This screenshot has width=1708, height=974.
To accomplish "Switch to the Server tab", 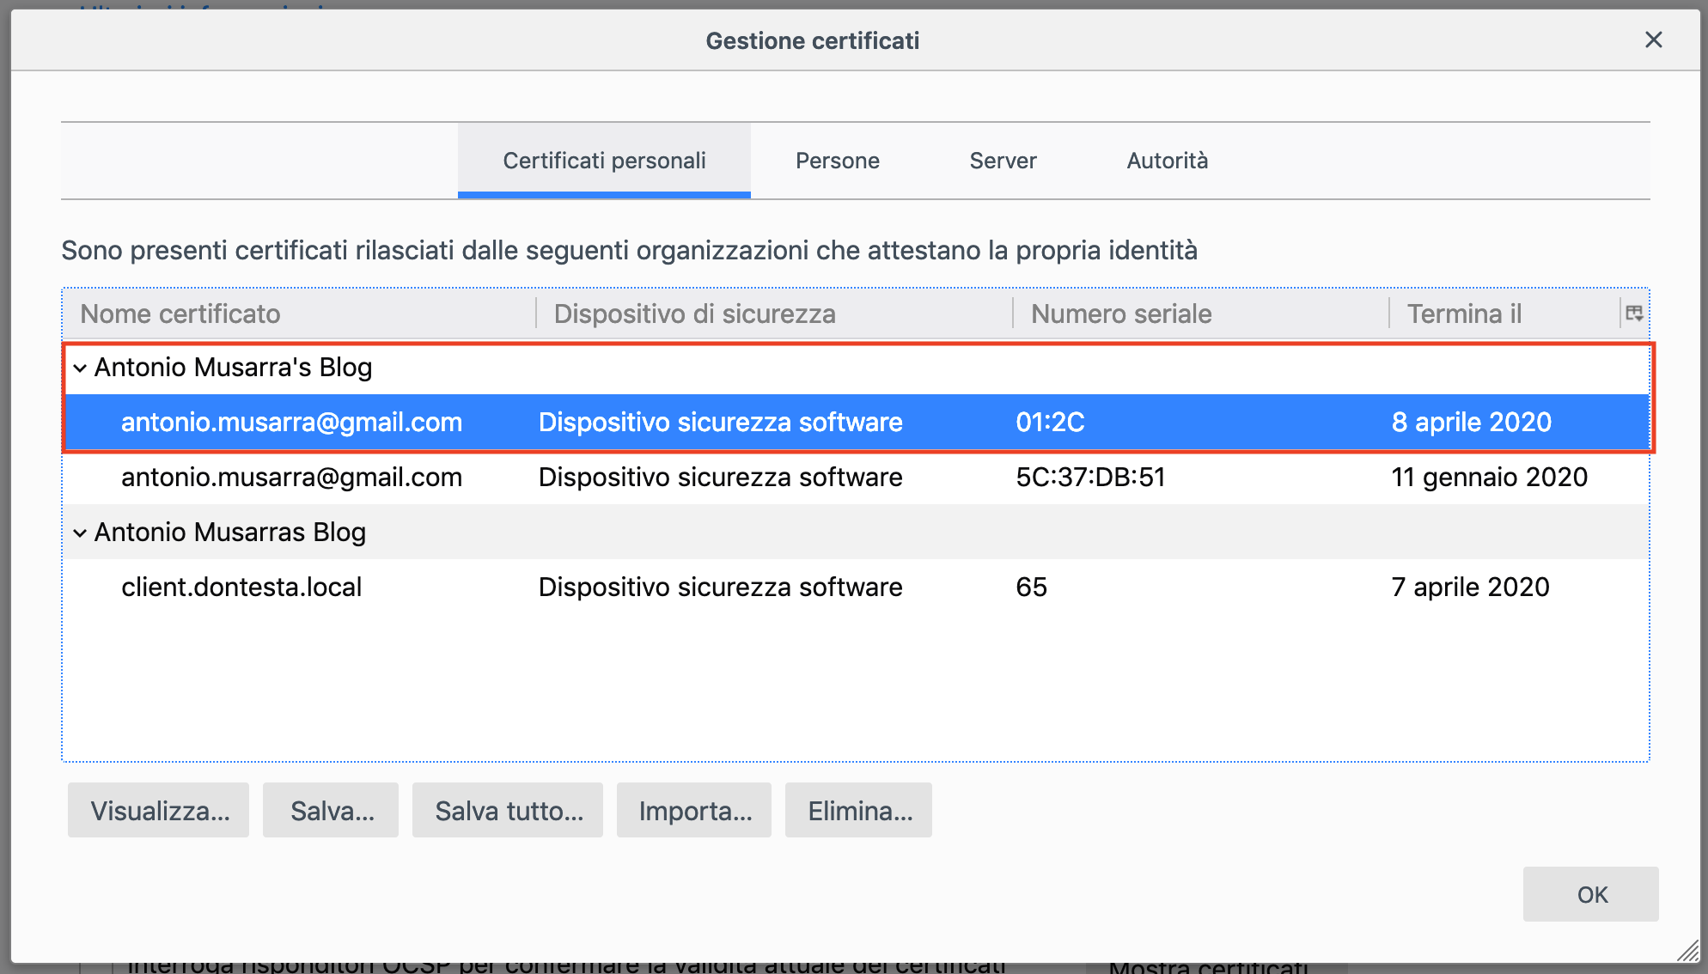I will [x=1003, y=161].
